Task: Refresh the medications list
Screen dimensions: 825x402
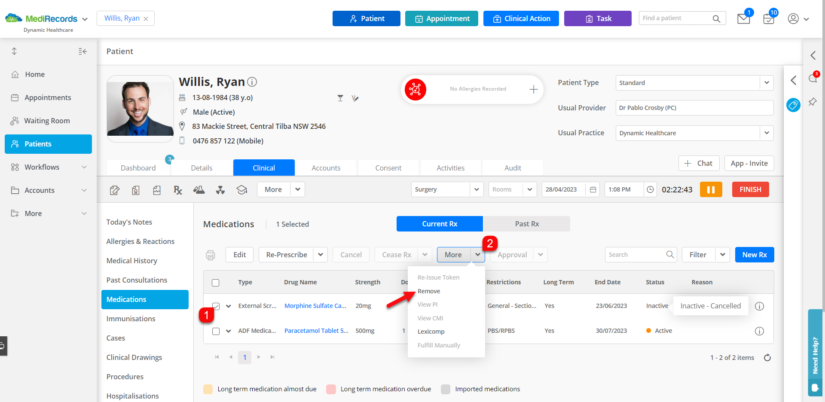Action: (x=767, y=358)
